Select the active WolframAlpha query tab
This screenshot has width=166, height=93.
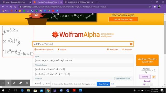click(x=47, y=2)
